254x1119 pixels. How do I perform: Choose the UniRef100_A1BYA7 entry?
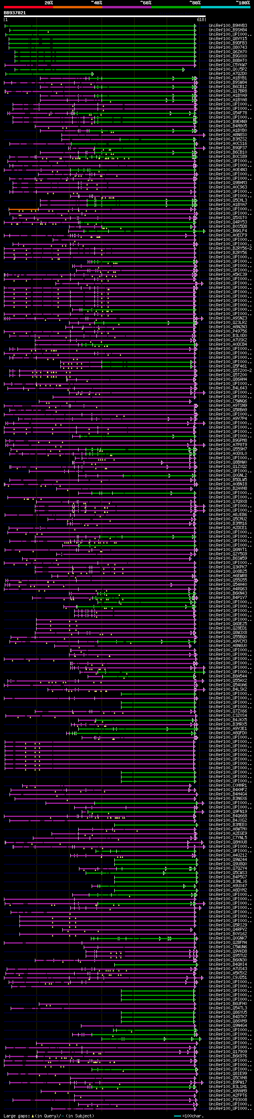coord(228,204)
